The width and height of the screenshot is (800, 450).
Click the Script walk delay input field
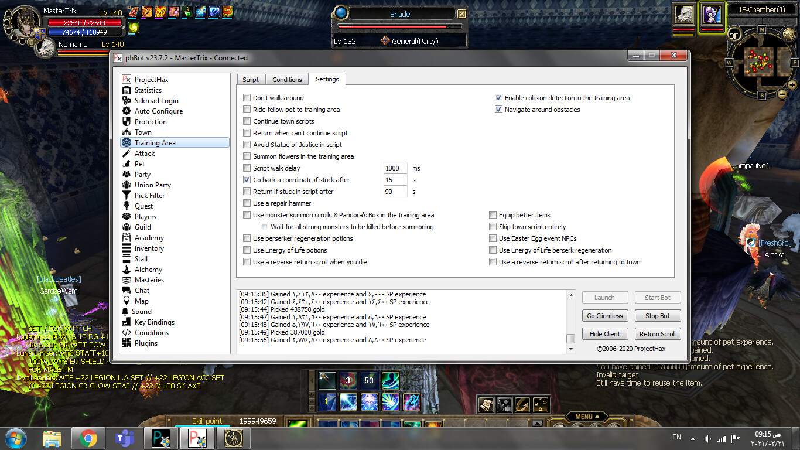[395, 168]
